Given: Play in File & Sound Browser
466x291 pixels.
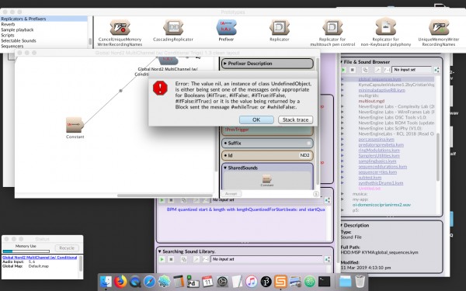Looking at the screenshot, I should click(343, 70).
